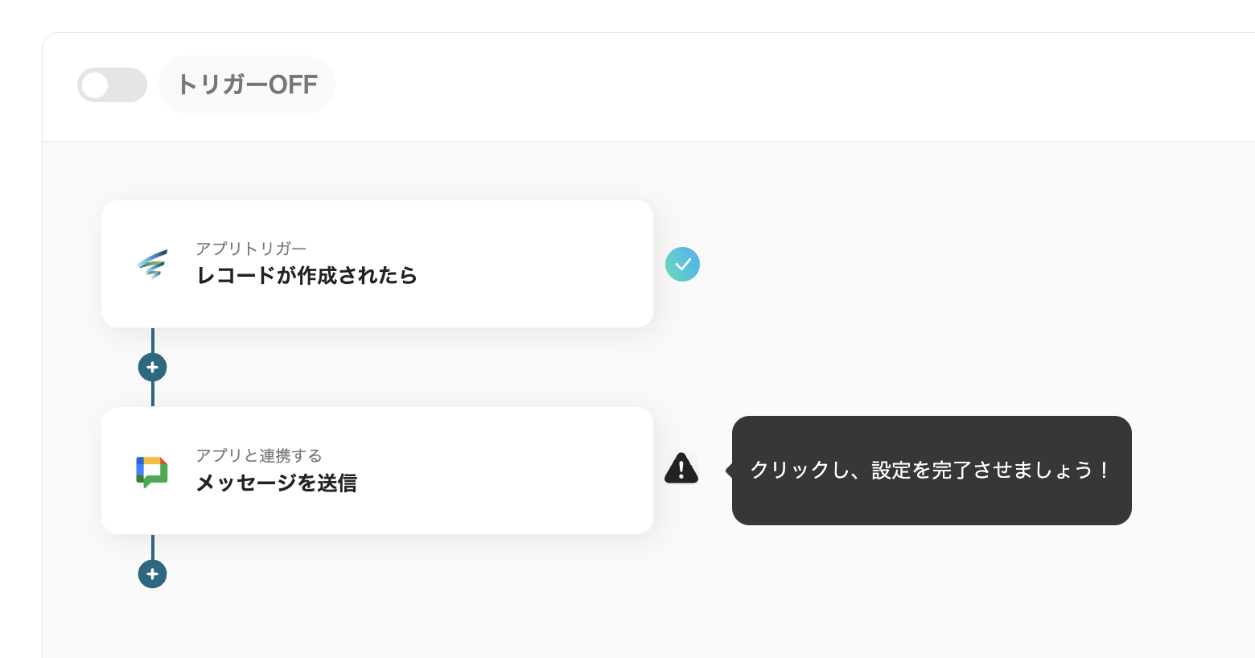
Task: Click the connector line under the message card
Action: click(153, 547)
